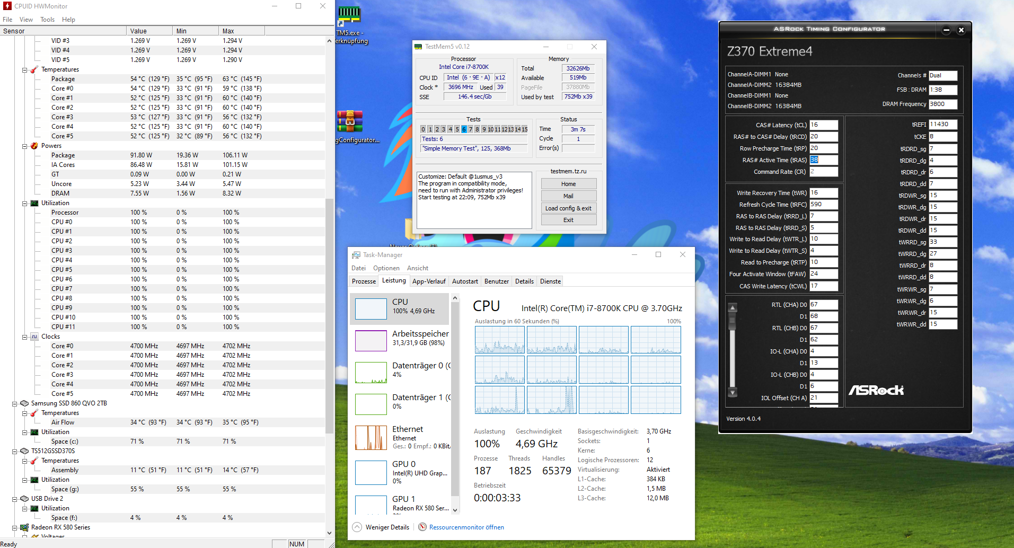This screenshot has width=1014, height=548.
Task: Click Load config & exit button
Action: pos(569,208)
